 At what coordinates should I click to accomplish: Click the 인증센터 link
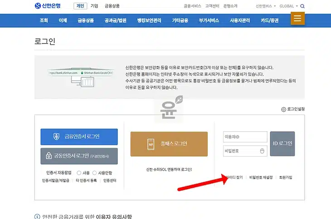tap(110, 181)
